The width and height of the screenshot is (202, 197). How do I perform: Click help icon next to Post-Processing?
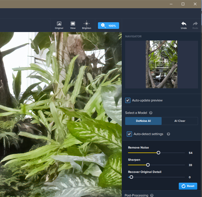(x=152, y=195)
